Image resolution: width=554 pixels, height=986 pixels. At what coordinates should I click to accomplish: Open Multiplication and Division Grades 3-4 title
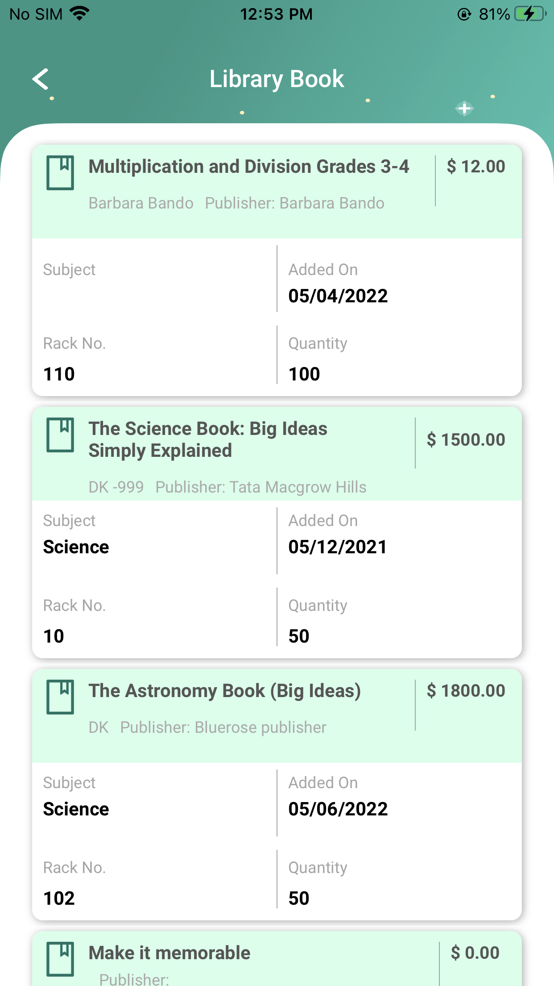pos(248,167)
